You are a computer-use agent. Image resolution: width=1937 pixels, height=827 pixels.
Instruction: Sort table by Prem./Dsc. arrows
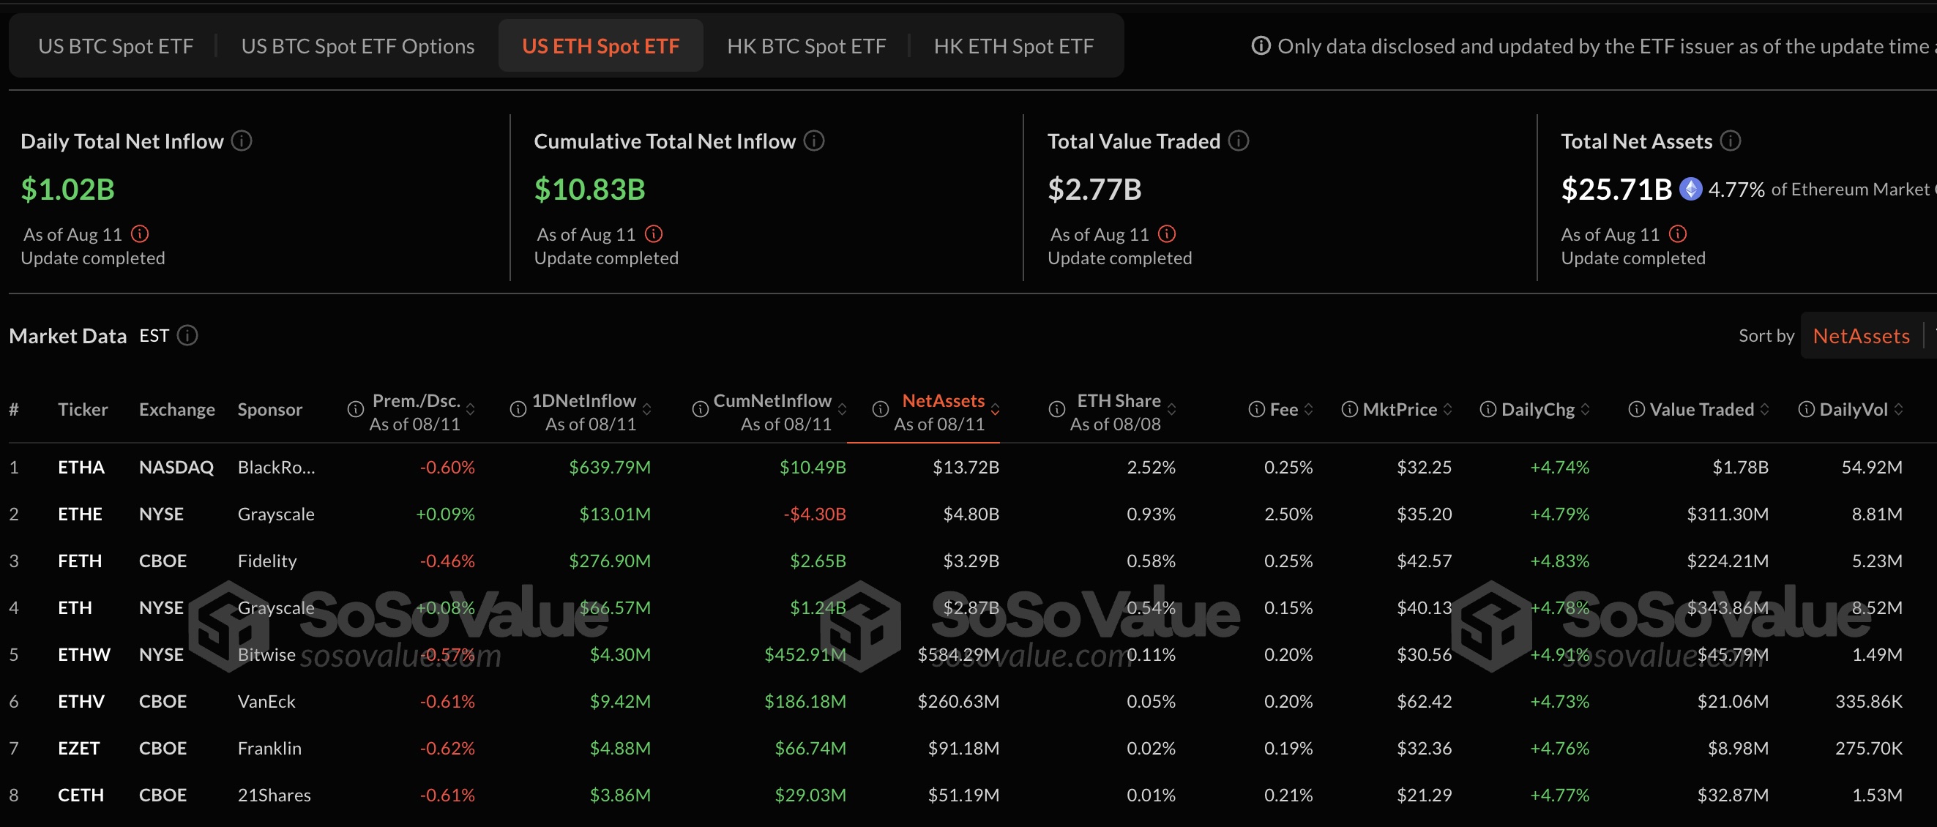tap(471, 409)
